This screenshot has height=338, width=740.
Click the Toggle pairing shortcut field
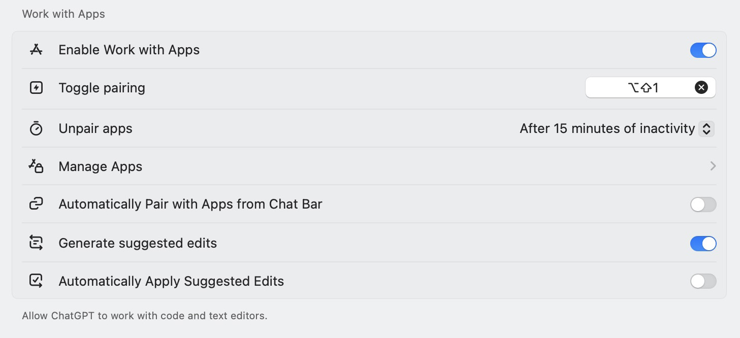click(x=642, y=88)
